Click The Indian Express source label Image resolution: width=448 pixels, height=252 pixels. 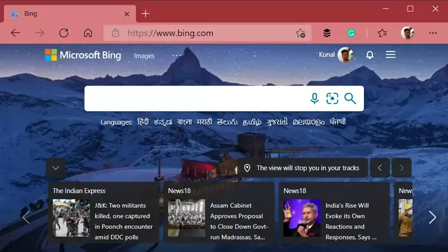(79, 190)
